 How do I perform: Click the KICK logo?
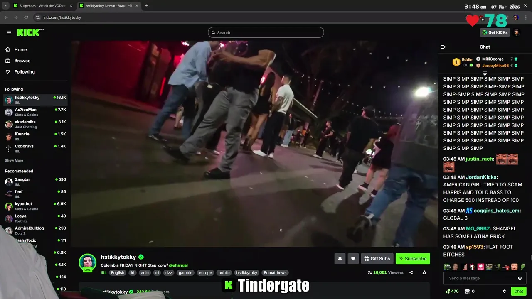coord(30,32)
